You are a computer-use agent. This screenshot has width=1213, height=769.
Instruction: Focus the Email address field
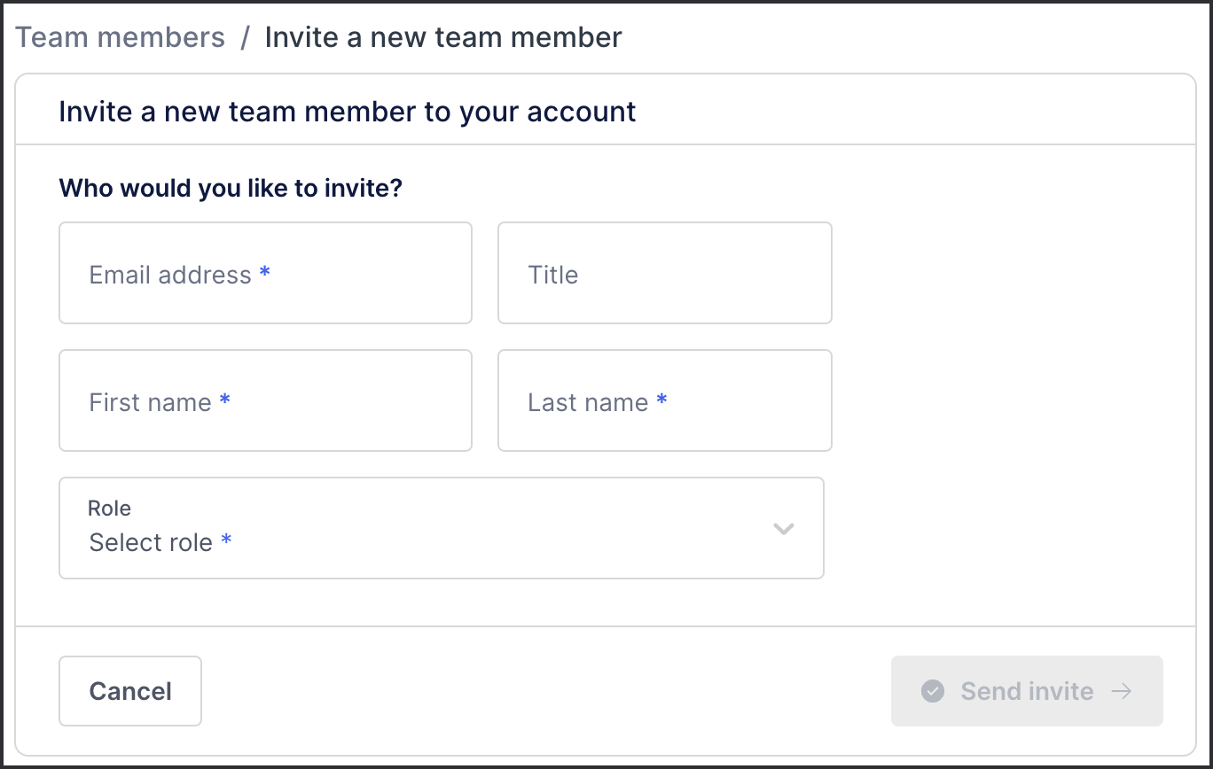pos(265,273)
